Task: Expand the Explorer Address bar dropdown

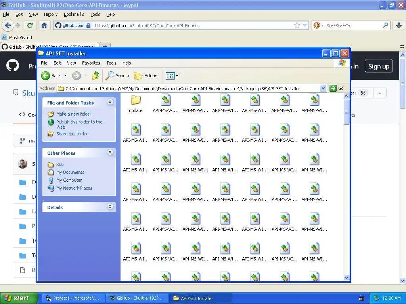Action: pos(323,88)
